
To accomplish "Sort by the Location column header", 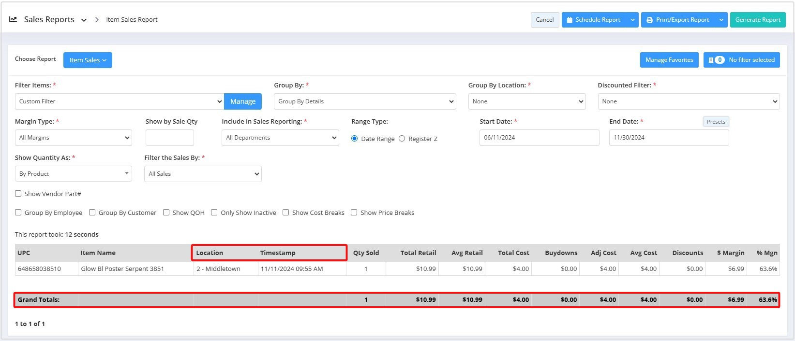I will 210,253.
